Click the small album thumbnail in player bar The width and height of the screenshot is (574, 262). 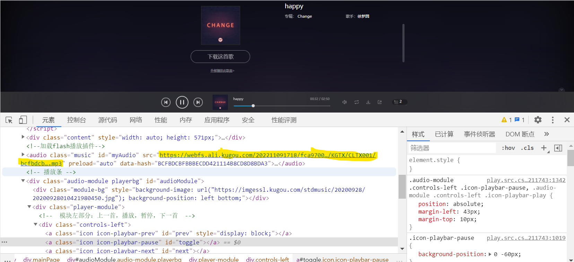click(x=220, y=102)
